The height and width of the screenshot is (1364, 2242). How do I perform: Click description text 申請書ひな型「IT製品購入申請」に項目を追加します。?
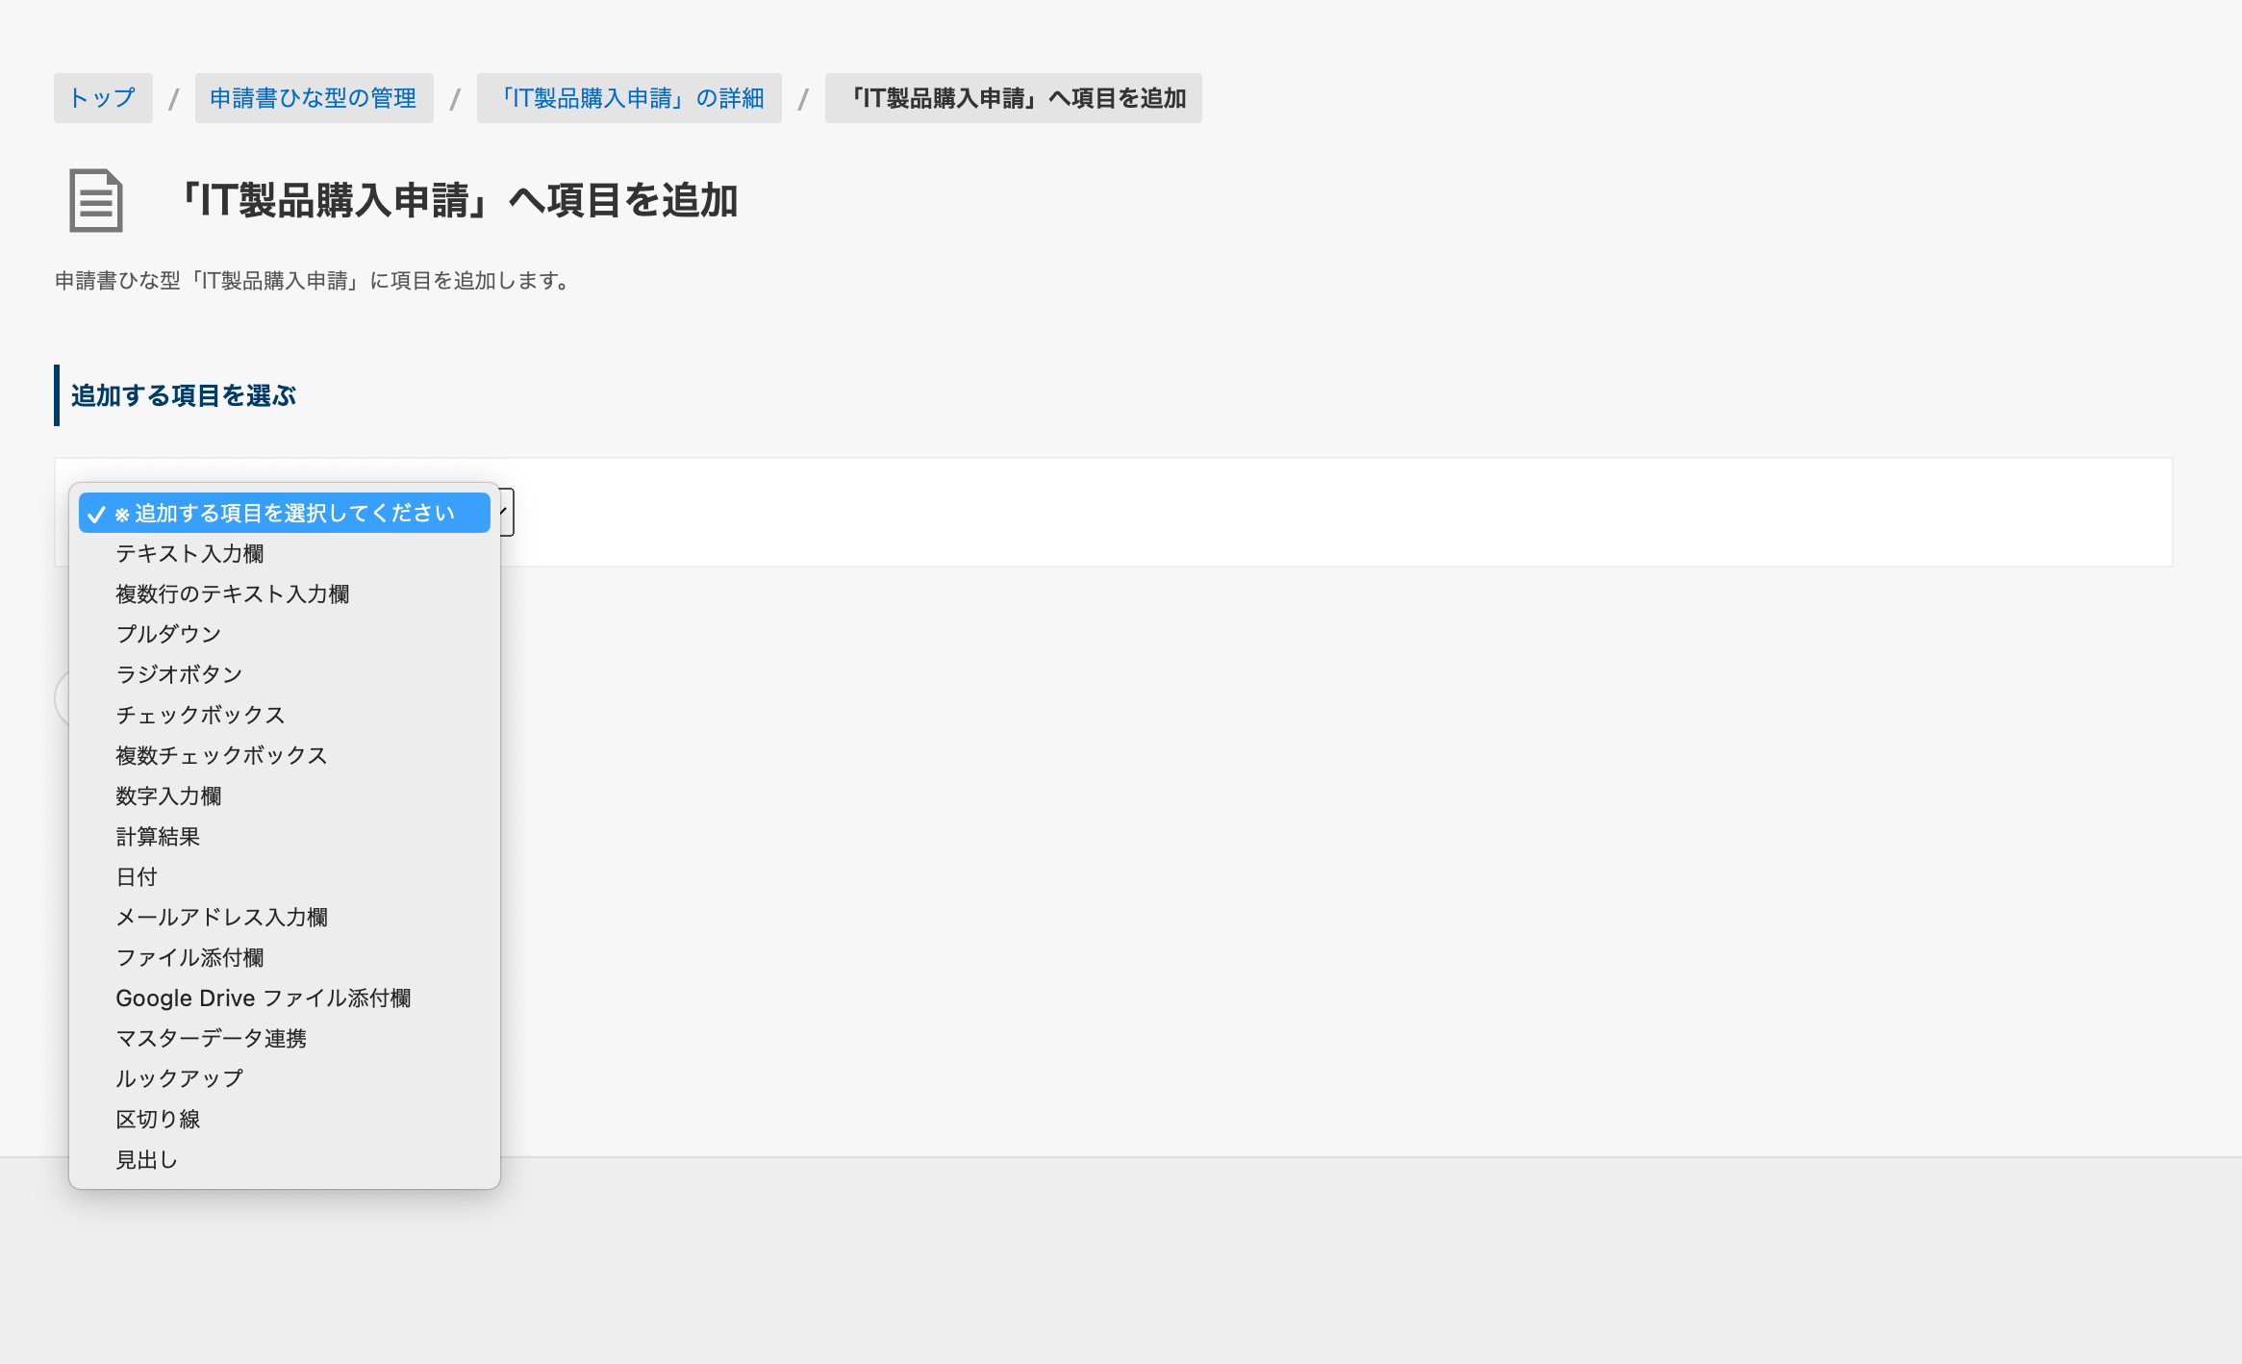[315, 281]
